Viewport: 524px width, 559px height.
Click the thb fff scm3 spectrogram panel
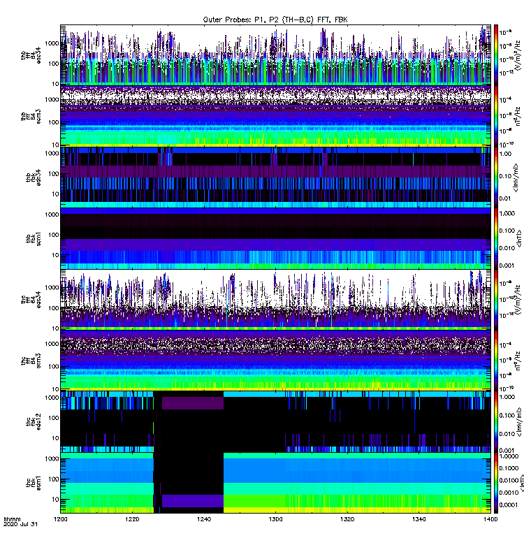[x=275, y=116]
